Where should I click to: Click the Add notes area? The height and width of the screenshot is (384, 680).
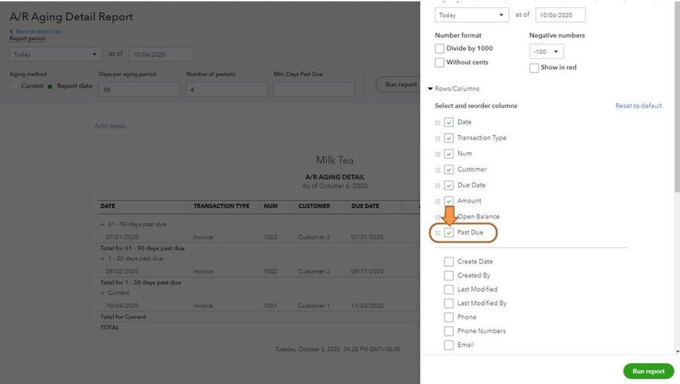coord(110,126)
